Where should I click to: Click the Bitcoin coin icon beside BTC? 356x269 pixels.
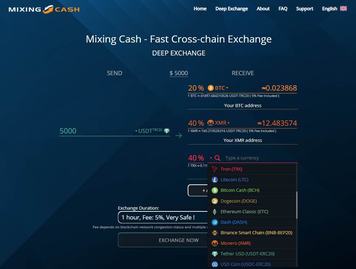click(x=211, y=88)
